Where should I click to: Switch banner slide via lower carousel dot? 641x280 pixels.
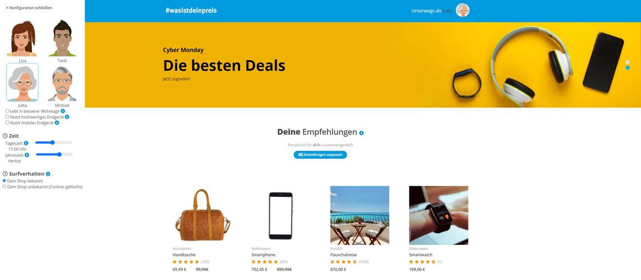point(627,67)
